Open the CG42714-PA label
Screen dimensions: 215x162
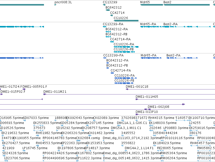coord(121,71)
